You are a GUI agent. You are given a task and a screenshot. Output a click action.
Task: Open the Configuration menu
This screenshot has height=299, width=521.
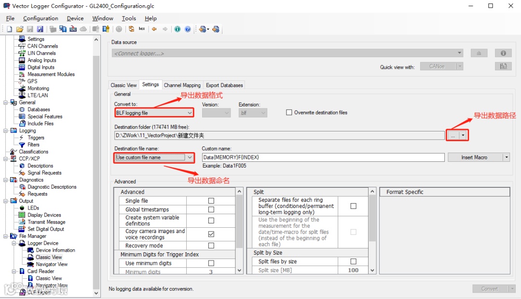(41, 18)
